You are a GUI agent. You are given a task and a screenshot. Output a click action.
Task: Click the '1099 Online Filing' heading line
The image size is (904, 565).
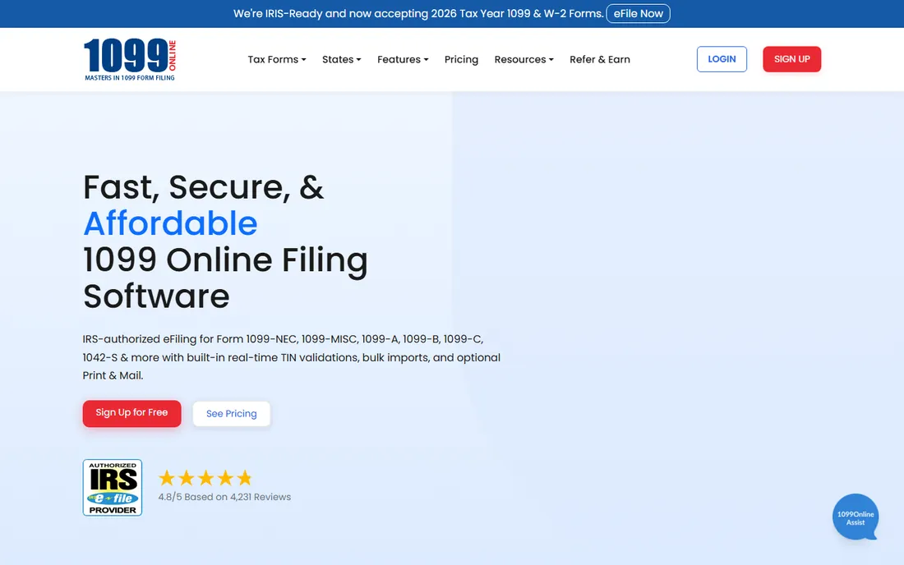225,260
